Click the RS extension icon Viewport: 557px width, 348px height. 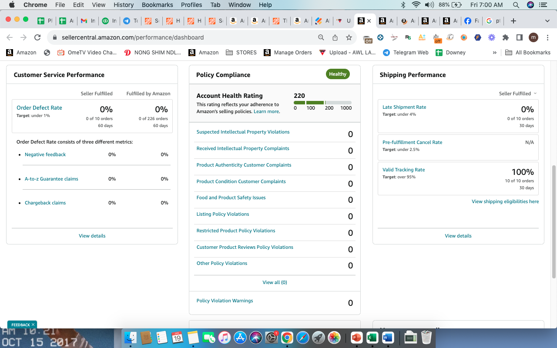pos(408,37)
